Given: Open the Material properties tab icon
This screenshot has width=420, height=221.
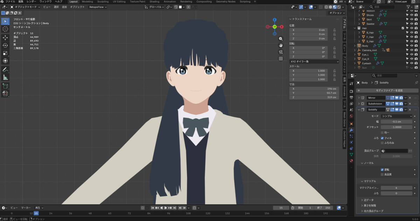Looking at the screenshot, I should pyautogui.click(x=351, y=161).
